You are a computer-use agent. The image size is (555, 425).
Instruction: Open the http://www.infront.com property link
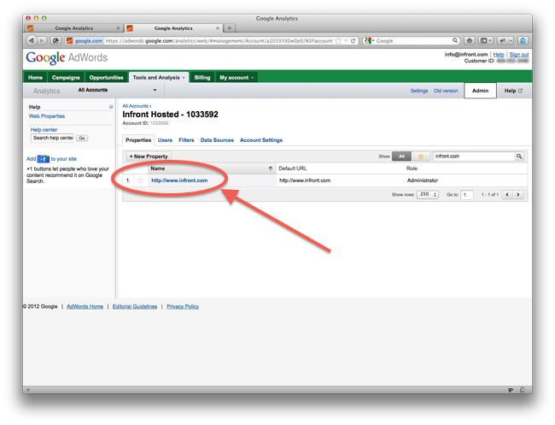pos(179,180)
